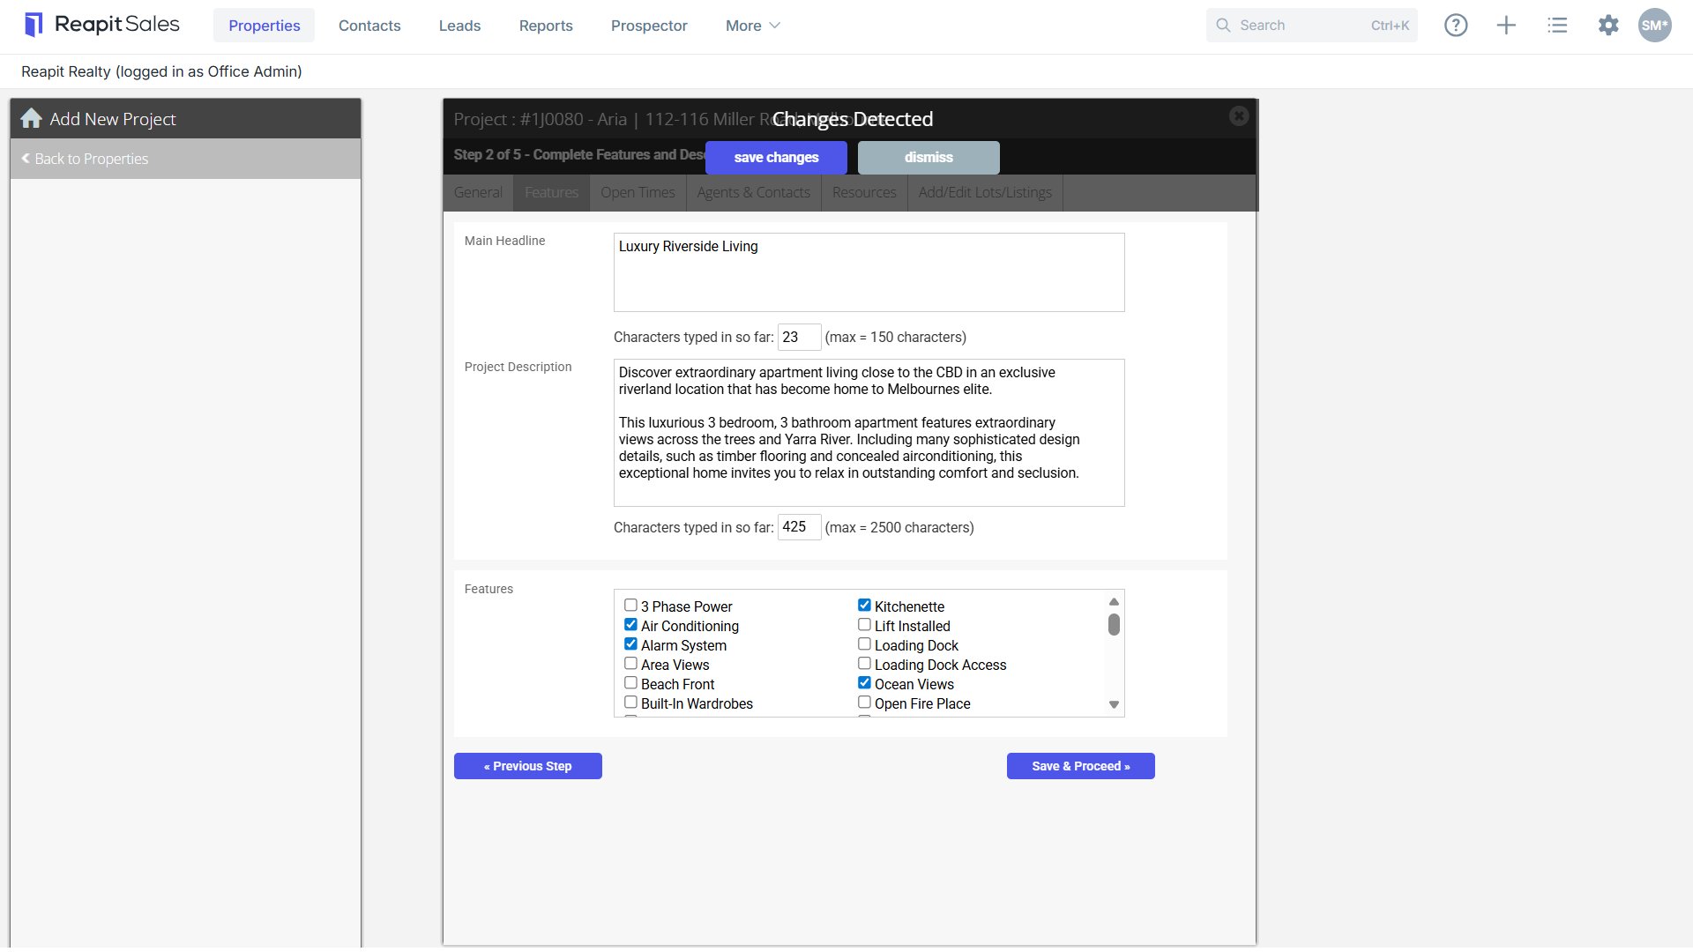Enable the 3 Phase Power checkbox
Image resolution: width=1693 pixels, height=952 pixels.
pos(630,606)
